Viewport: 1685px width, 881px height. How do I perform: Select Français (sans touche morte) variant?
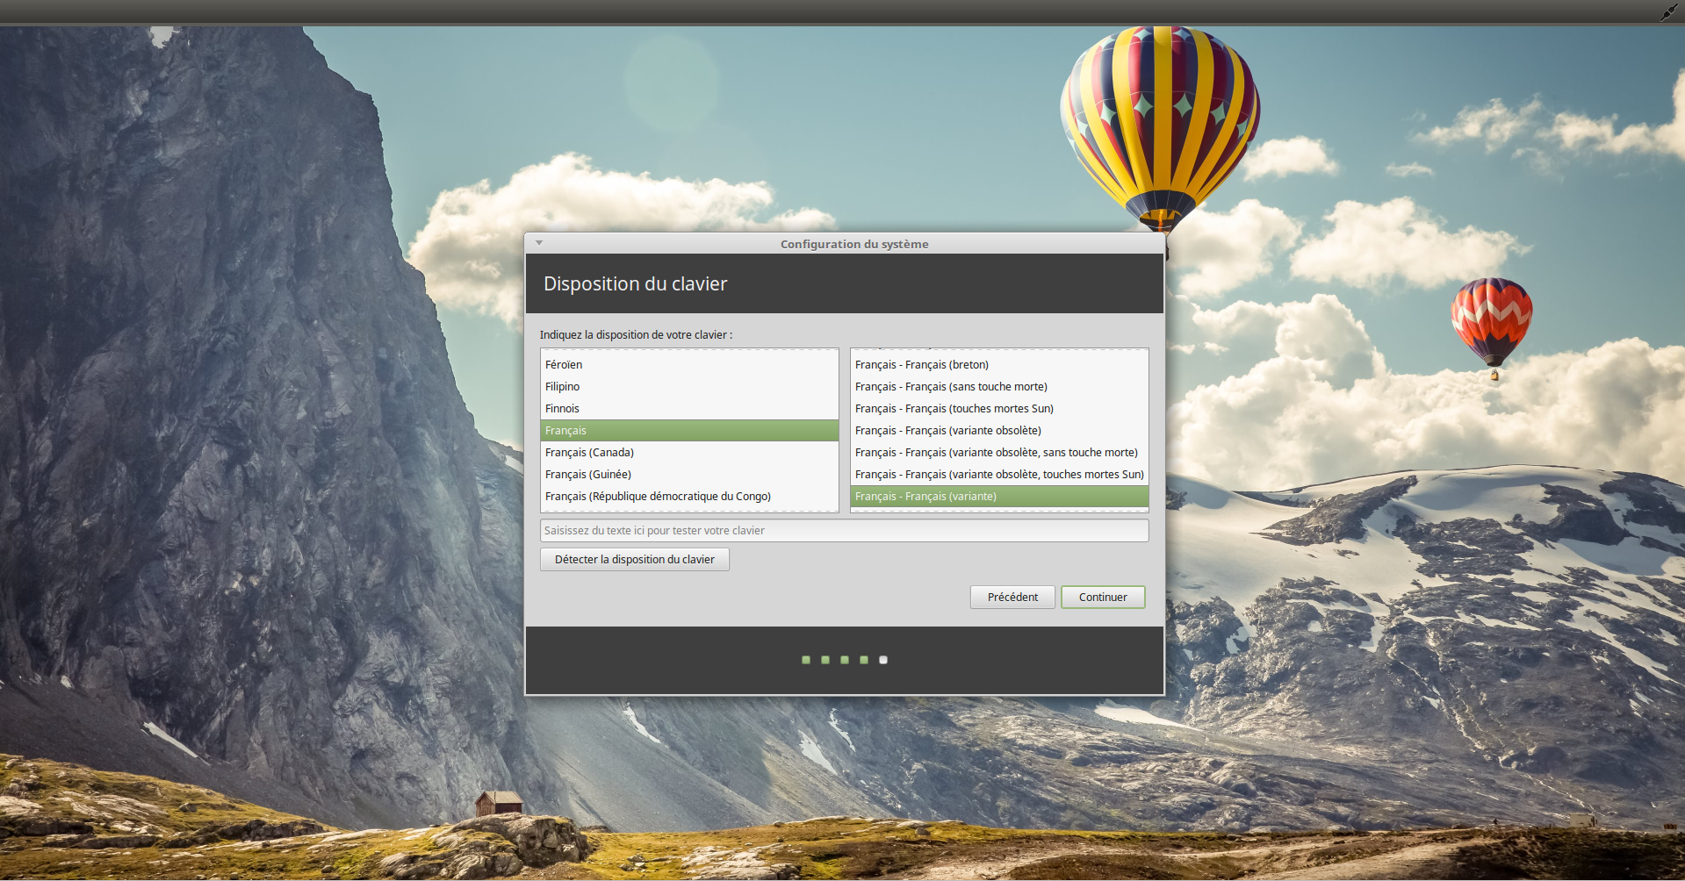[x=951, y=386]
